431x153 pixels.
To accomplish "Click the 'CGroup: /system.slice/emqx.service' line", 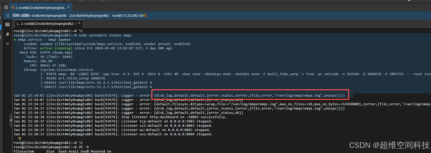I will (x=58, y=70).
